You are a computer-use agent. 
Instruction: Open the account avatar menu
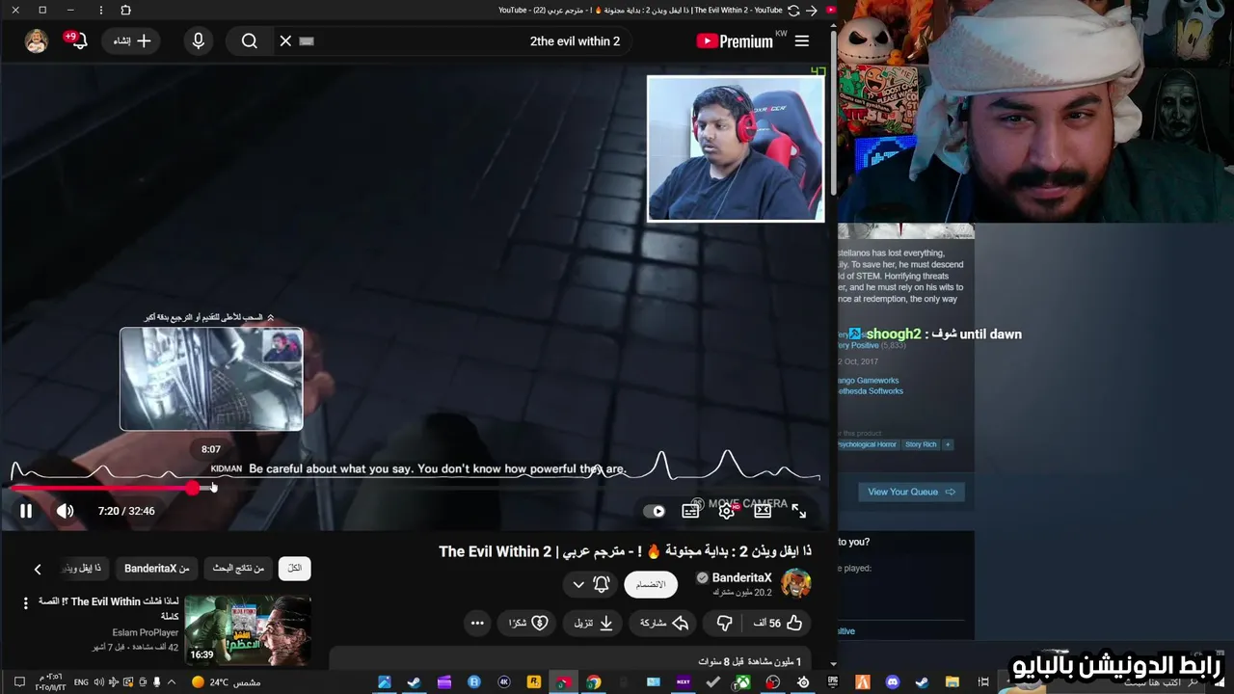coord(37,40)
